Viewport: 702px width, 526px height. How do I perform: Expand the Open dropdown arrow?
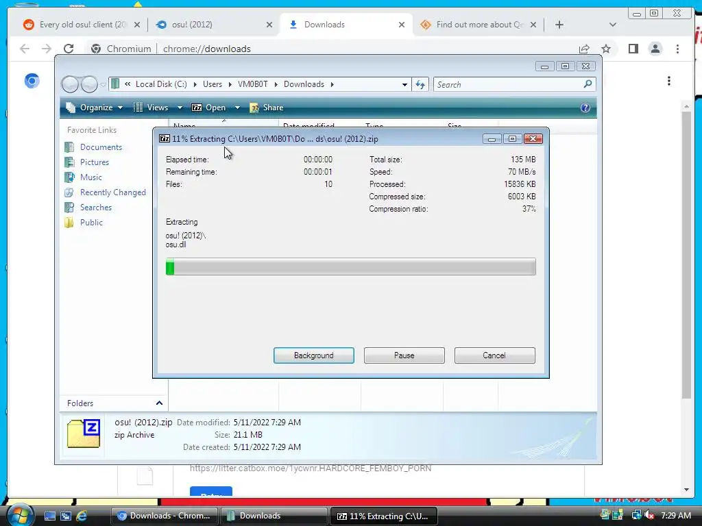237,108
